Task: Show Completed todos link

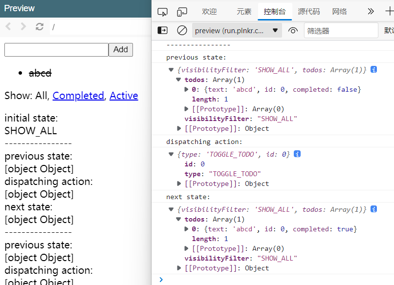Action: tap(78, 96)
